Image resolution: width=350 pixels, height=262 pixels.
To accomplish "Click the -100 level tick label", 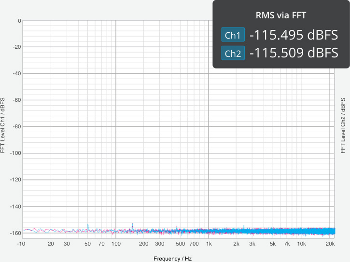I will pyautogui.click(x=15, y=153).
